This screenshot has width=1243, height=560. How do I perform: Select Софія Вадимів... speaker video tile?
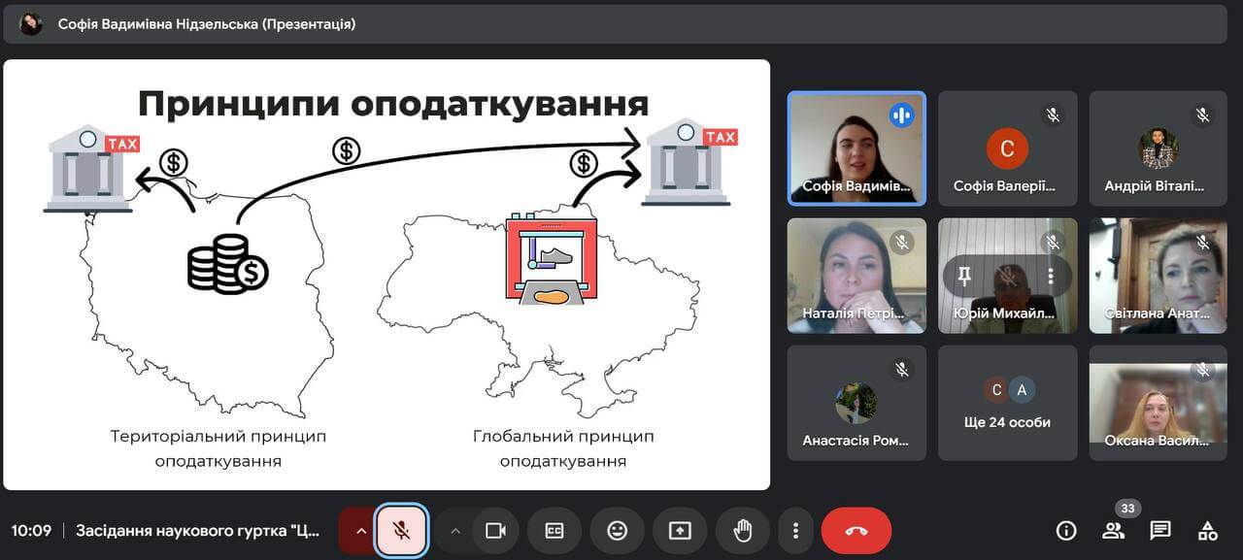click(x=856, y=148)
